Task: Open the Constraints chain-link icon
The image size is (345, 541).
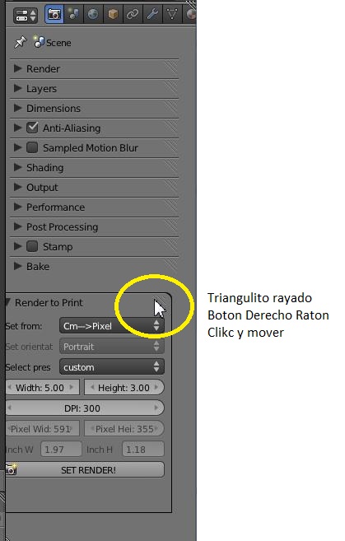Action: pos(132,15)
